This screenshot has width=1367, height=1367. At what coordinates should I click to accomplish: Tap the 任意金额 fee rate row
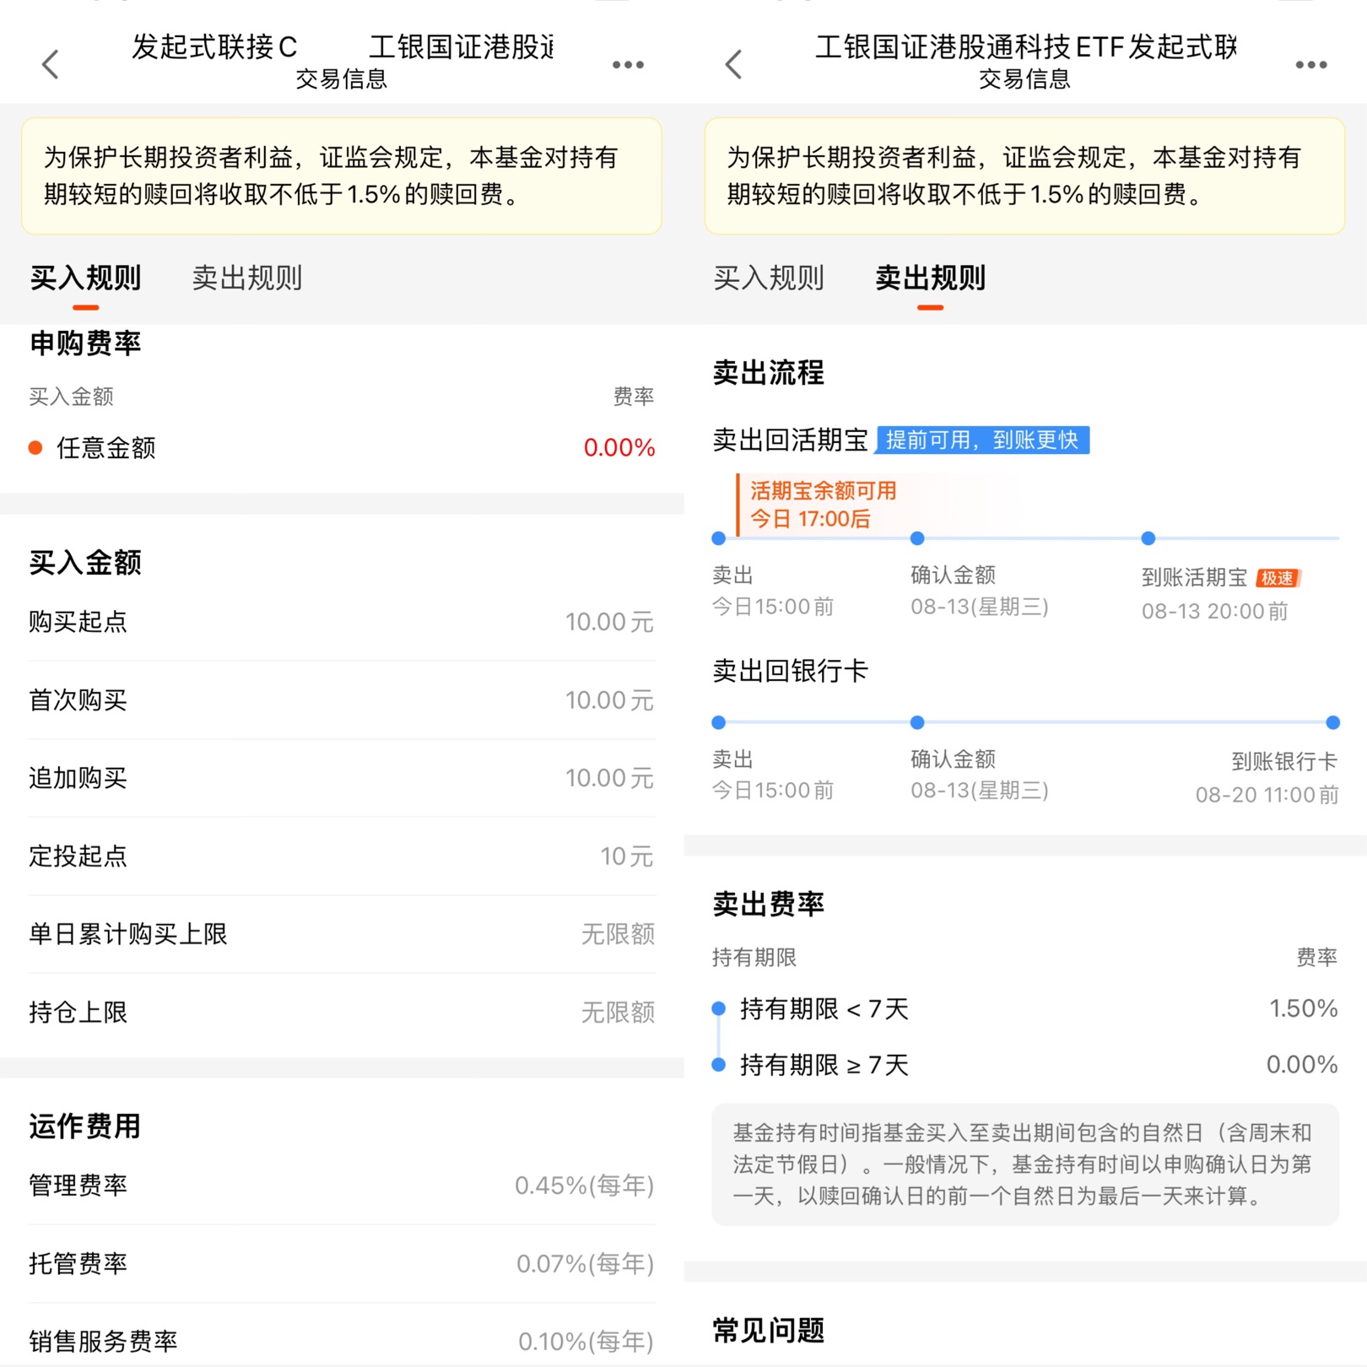[342, 447]
